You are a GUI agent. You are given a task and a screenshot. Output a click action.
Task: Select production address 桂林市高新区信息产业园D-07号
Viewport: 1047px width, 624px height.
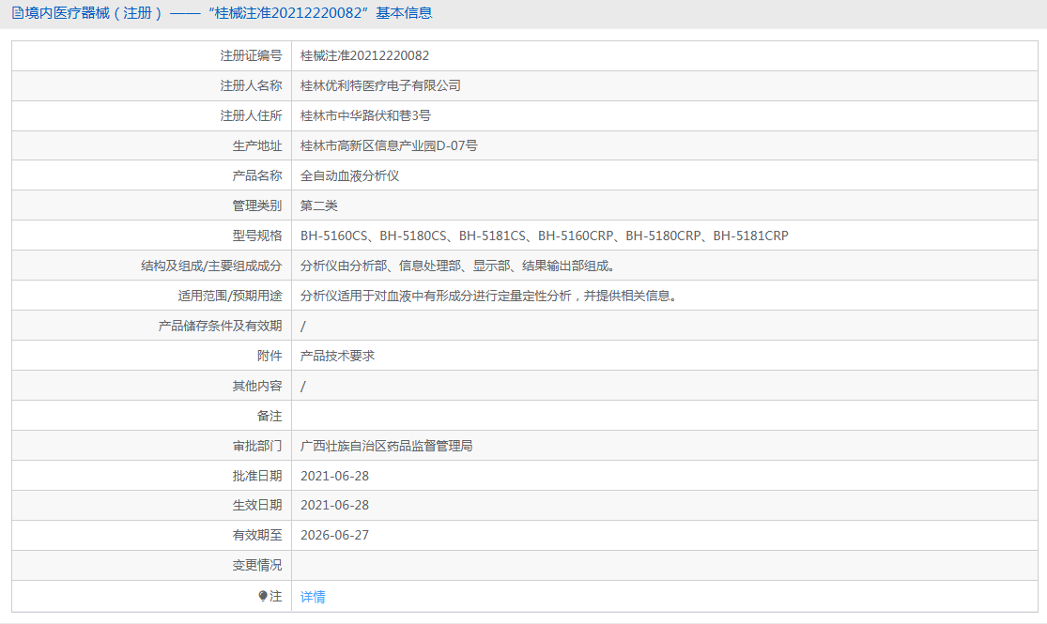tap(389, 145)
